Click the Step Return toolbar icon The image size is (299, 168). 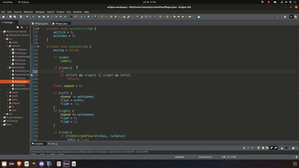point(65,17)
